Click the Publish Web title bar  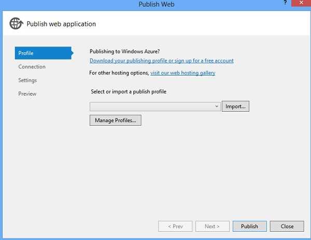click(157, 5)
